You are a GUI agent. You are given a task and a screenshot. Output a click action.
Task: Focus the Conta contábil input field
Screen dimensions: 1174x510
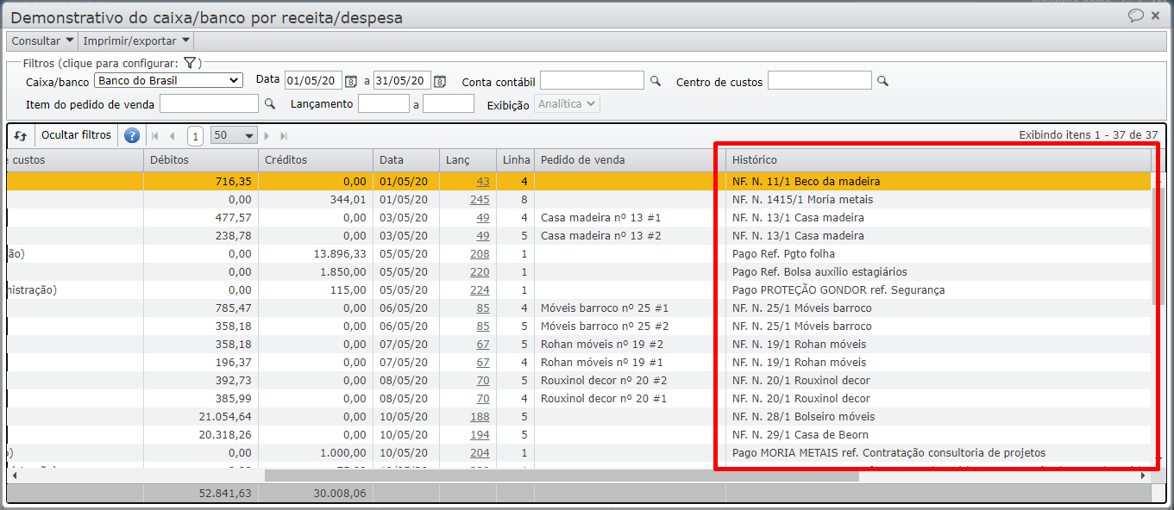pos(592,80)
